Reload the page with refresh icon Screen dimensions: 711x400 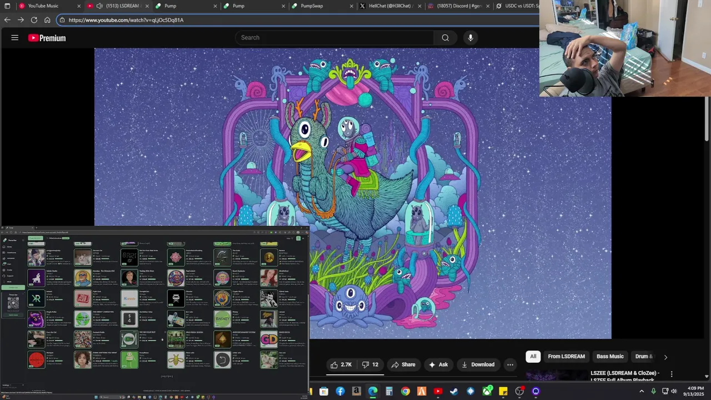tap(34, 20)
